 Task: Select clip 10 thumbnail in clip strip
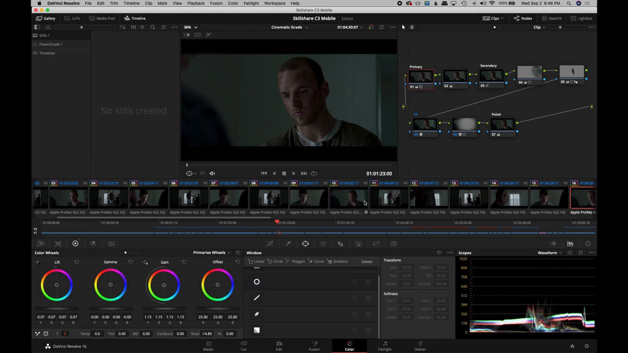(349, 198)
